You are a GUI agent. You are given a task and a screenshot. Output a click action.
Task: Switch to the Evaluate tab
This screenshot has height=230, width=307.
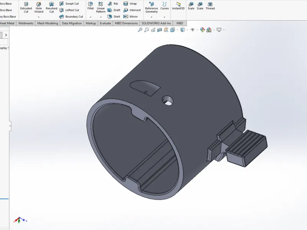pos(105,23)
